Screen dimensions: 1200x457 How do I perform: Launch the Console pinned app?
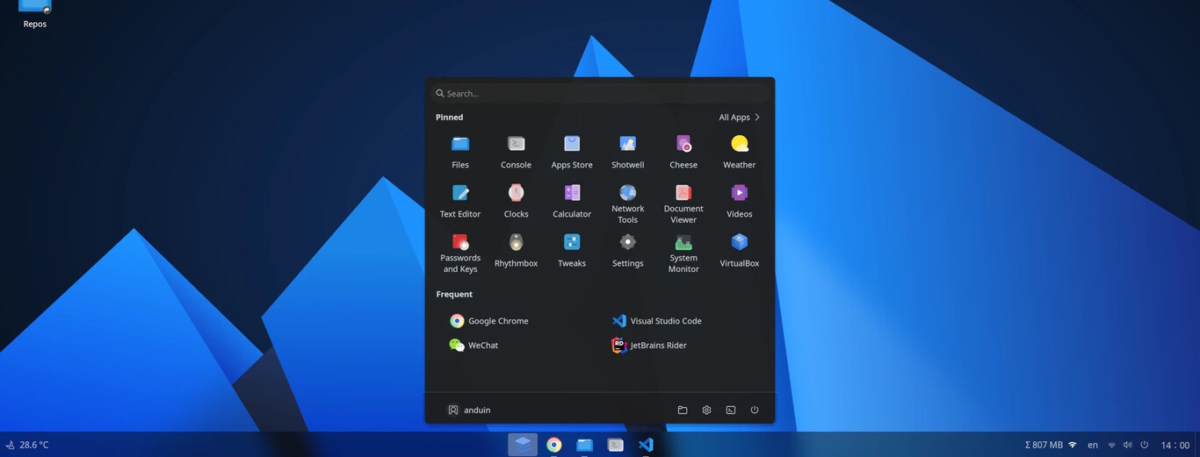pyautogui.click(x=516, y=151)
